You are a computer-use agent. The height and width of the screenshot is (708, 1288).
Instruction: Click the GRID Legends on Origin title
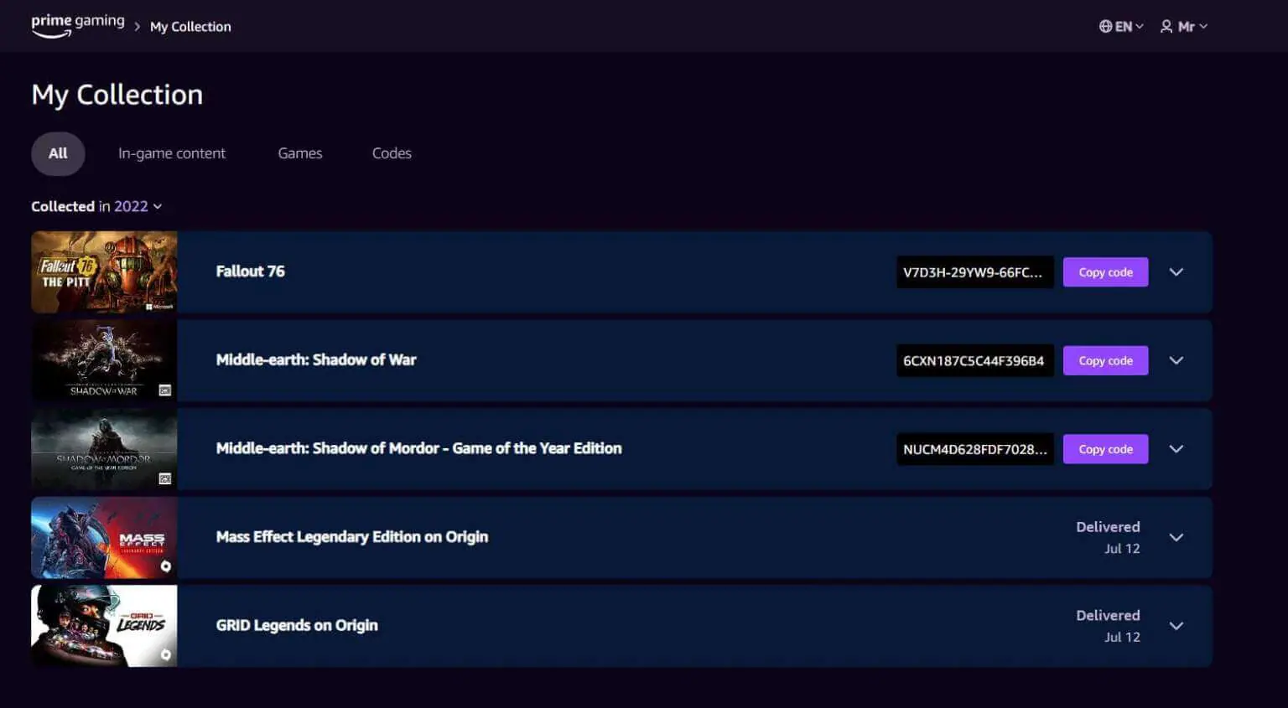[x=297, y=625]
